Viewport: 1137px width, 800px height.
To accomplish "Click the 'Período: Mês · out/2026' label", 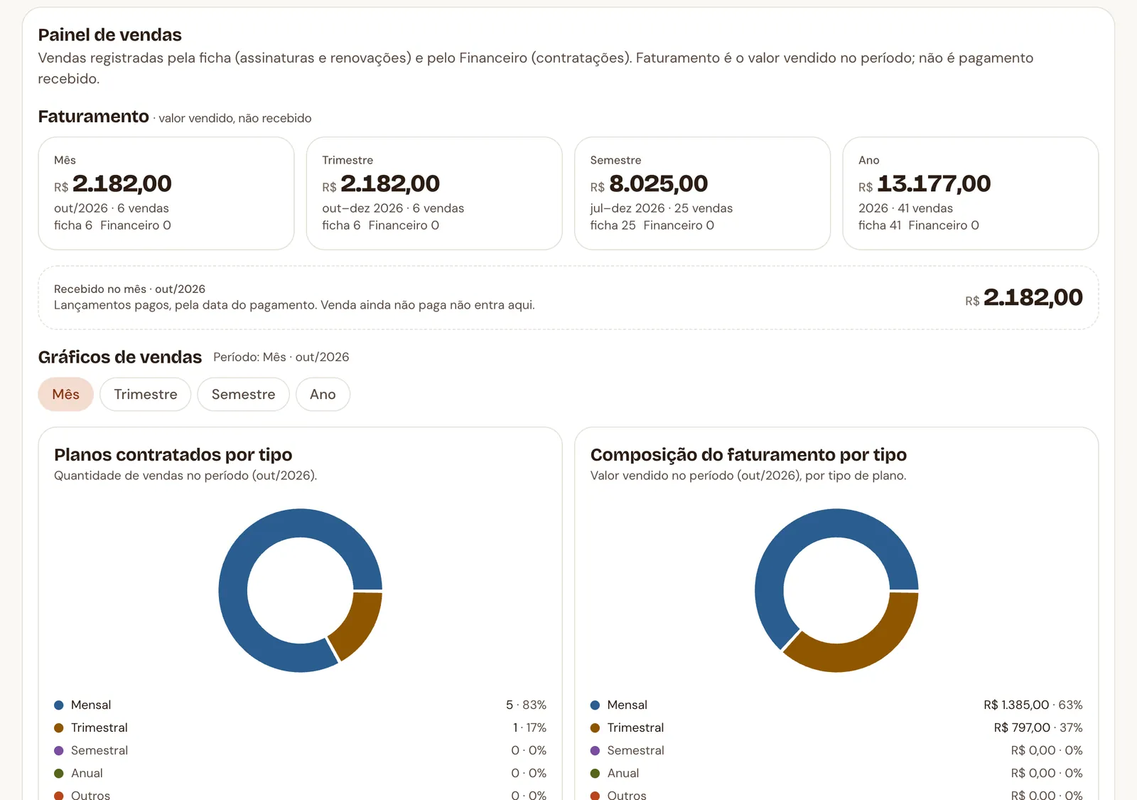I will (281, 357).
